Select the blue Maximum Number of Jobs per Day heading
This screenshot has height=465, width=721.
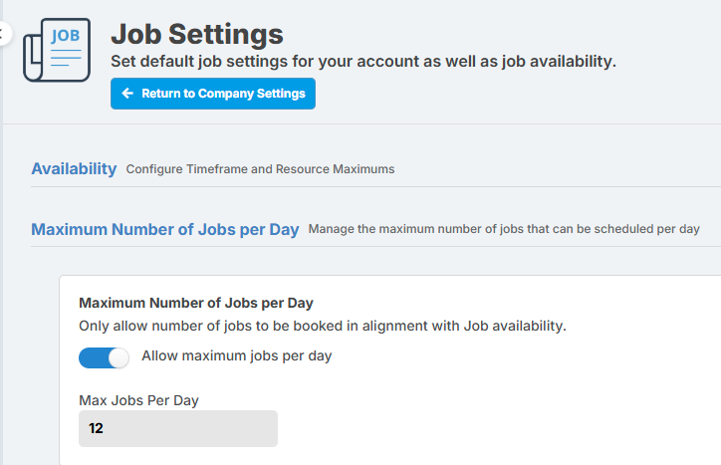coord(165,229)
